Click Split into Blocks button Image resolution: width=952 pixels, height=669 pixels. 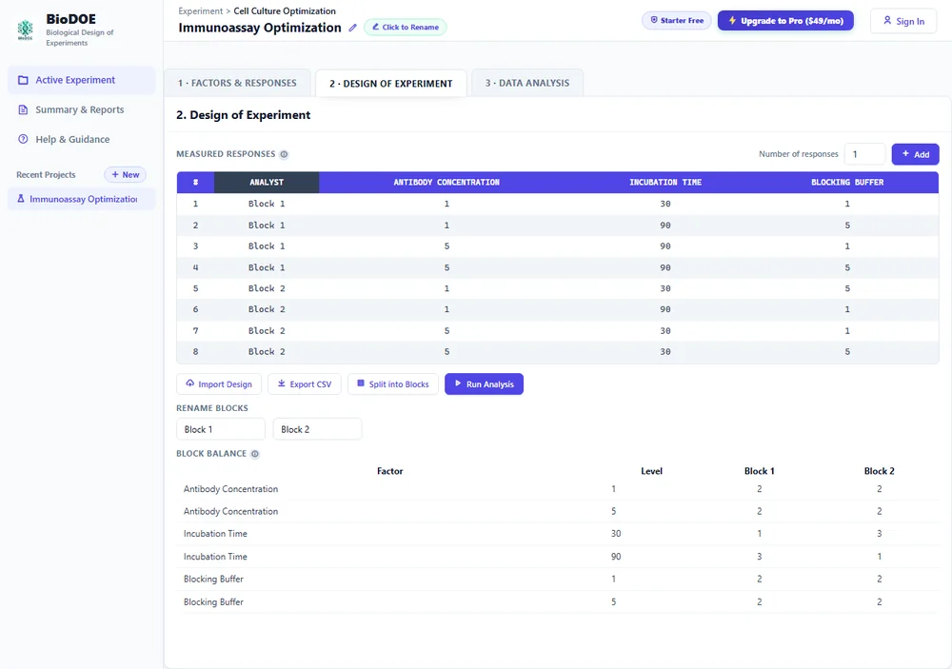[x=393, y=384]
